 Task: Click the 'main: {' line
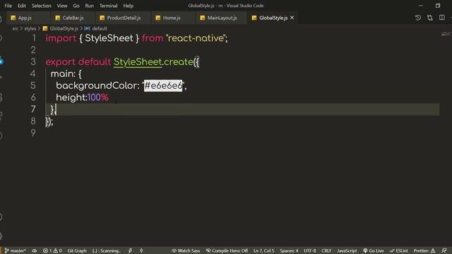[66, 73]
